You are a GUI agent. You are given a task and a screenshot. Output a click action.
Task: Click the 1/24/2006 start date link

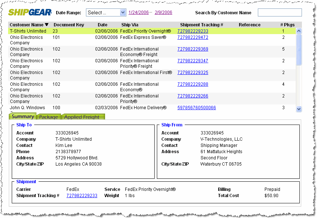[138, 12]
